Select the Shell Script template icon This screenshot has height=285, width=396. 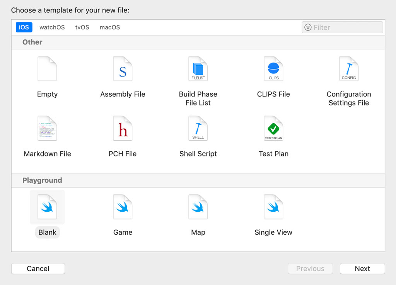(x=198, y=128)
